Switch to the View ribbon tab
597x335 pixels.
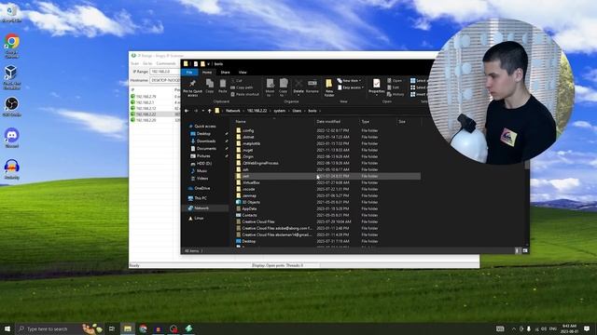[x=243, y=72]
